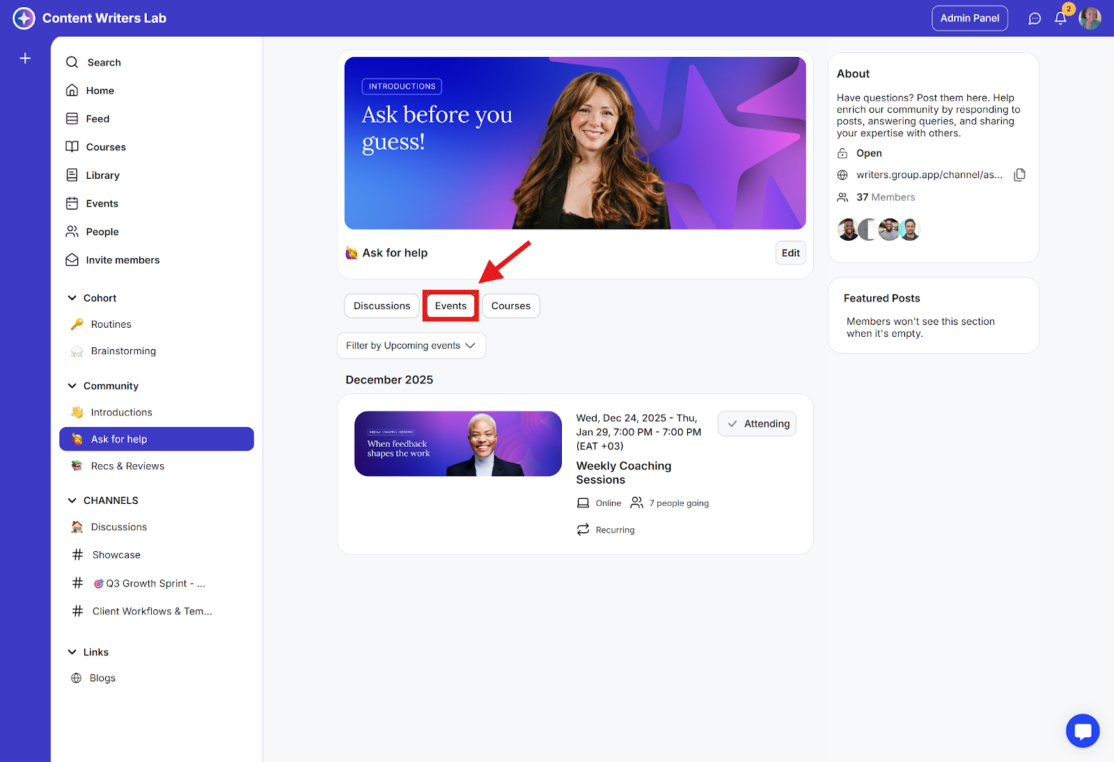Collapse the CHANNELS section
Screen dimensions: 1114x762
click(72, 500)
